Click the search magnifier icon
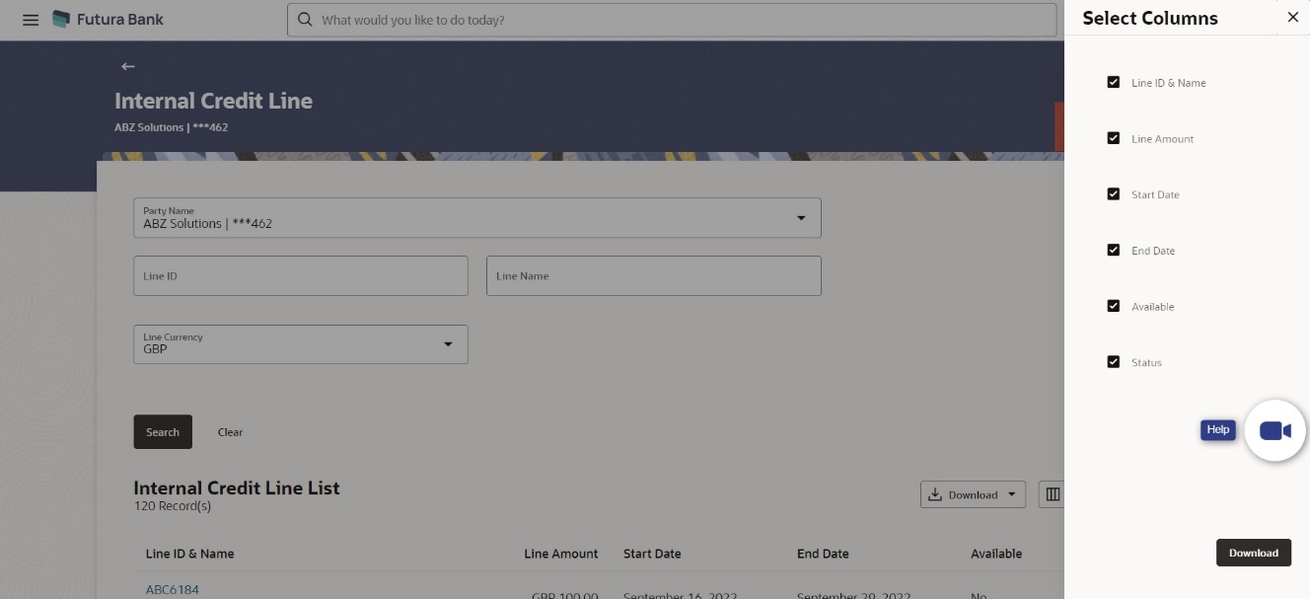This screenshot has width=1310, height=599. pos(305,20)
